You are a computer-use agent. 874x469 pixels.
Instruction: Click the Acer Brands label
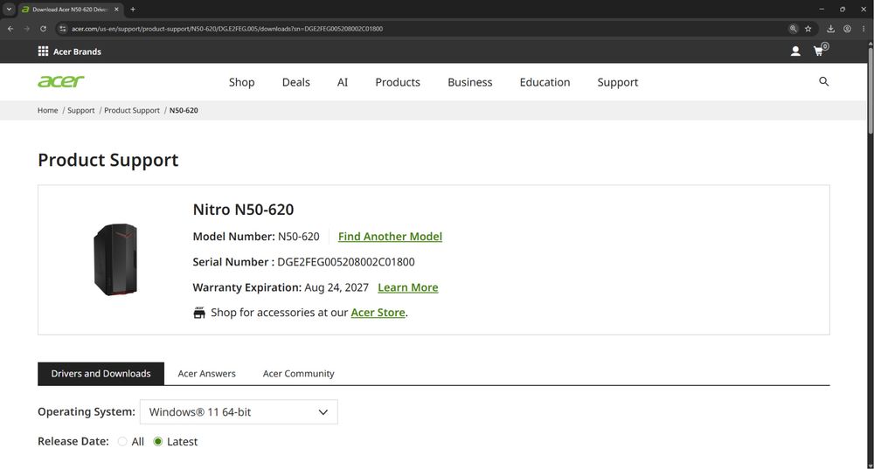pos(77,52)
